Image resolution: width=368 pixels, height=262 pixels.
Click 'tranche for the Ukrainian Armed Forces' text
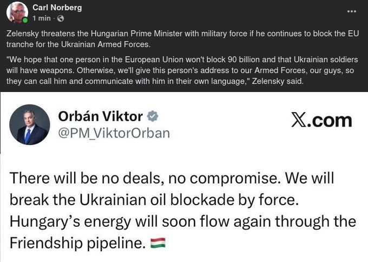click(78, 44)
